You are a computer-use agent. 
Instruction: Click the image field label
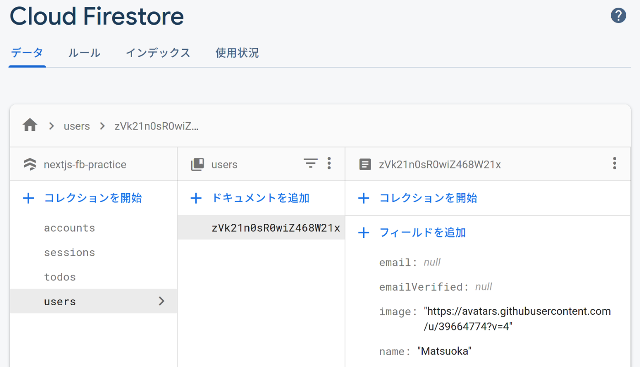[x=398, y=312]
